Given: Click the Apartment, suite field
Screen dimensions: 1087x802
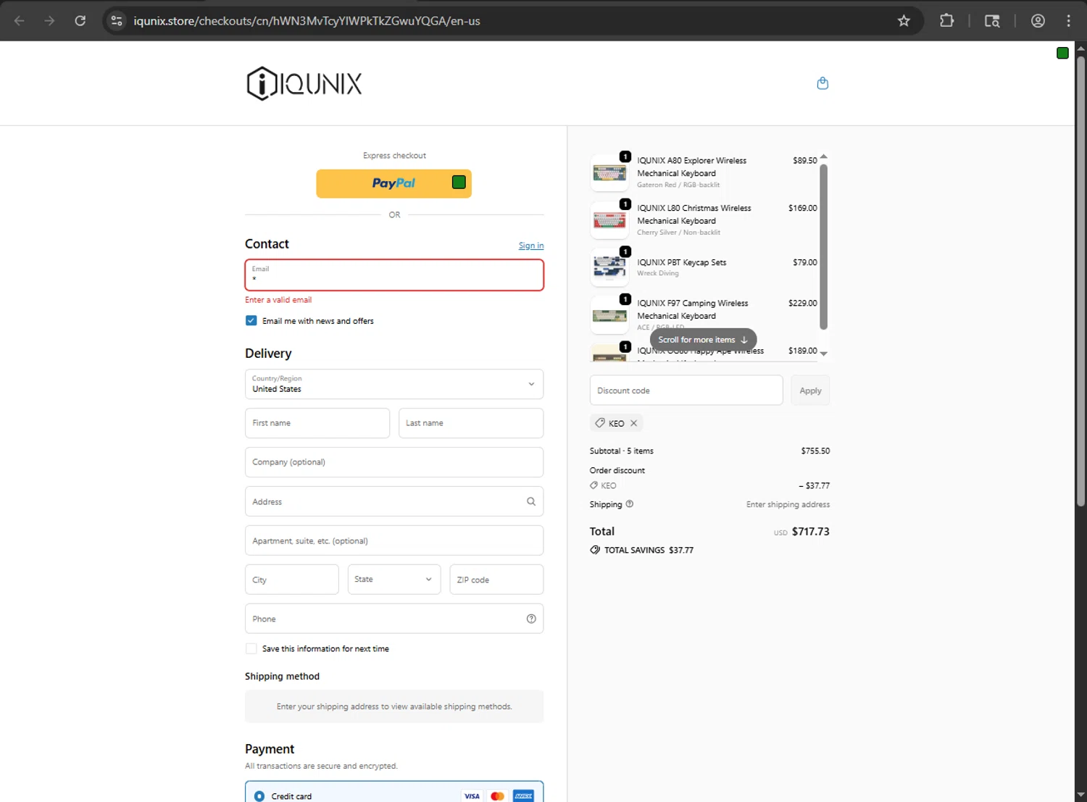Looking at the screenshot, I should click(x=394, y=540).
